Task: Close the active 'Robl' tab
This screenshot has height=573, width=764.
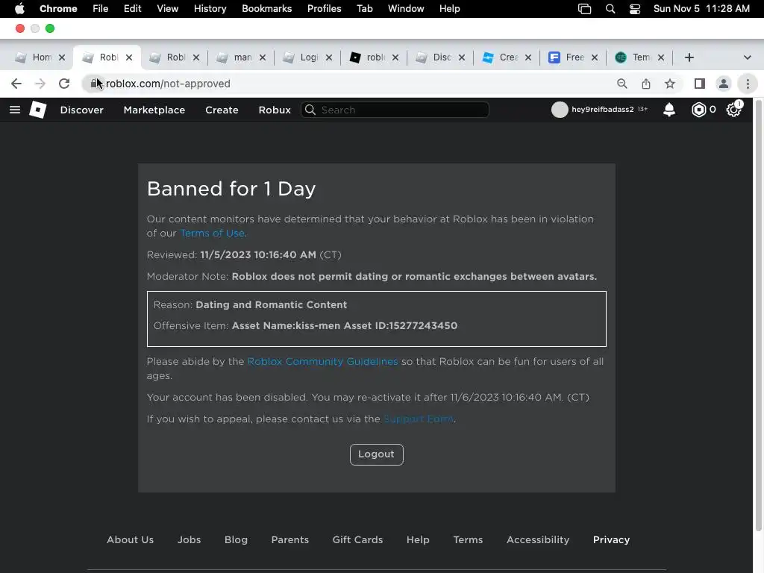Action: [129, 57]
